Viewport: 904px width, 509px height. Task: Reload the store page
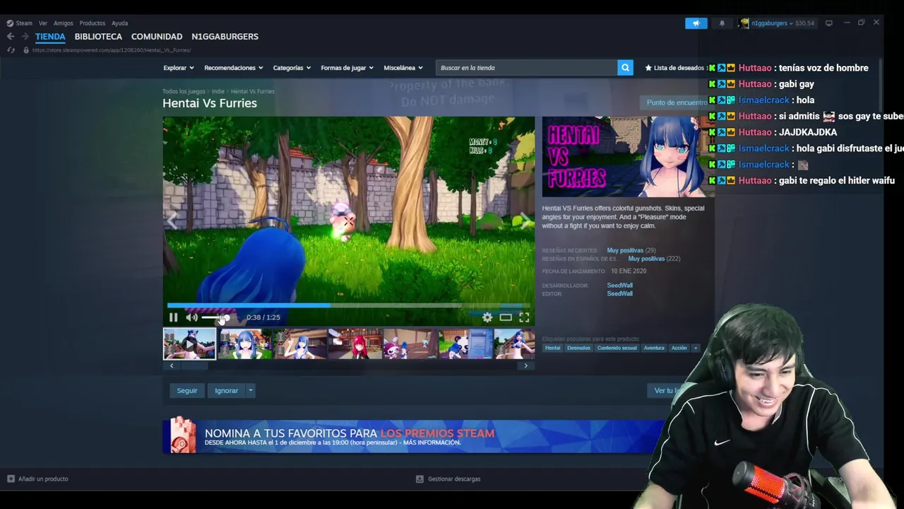pos(11,50)
